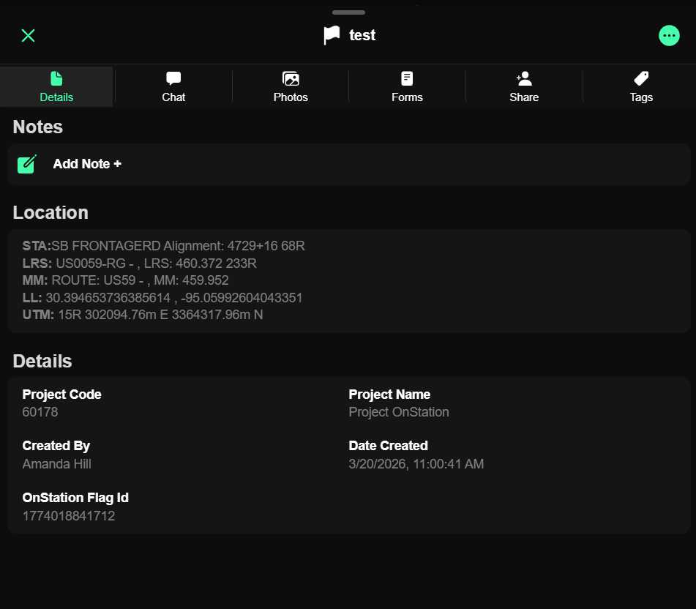Open the green three-dot more options menu
This screenshot has width=696, height=609.
[x=669, y=36]
